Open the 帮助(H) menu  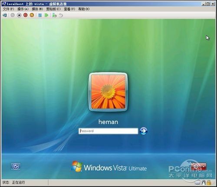84,9
